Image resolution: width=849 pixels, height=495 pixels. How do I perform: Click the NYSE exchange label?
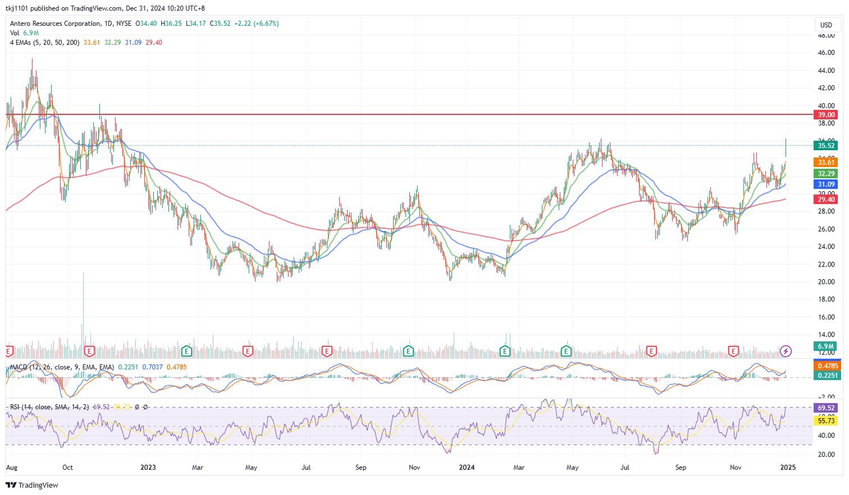[x=124, y=24]
